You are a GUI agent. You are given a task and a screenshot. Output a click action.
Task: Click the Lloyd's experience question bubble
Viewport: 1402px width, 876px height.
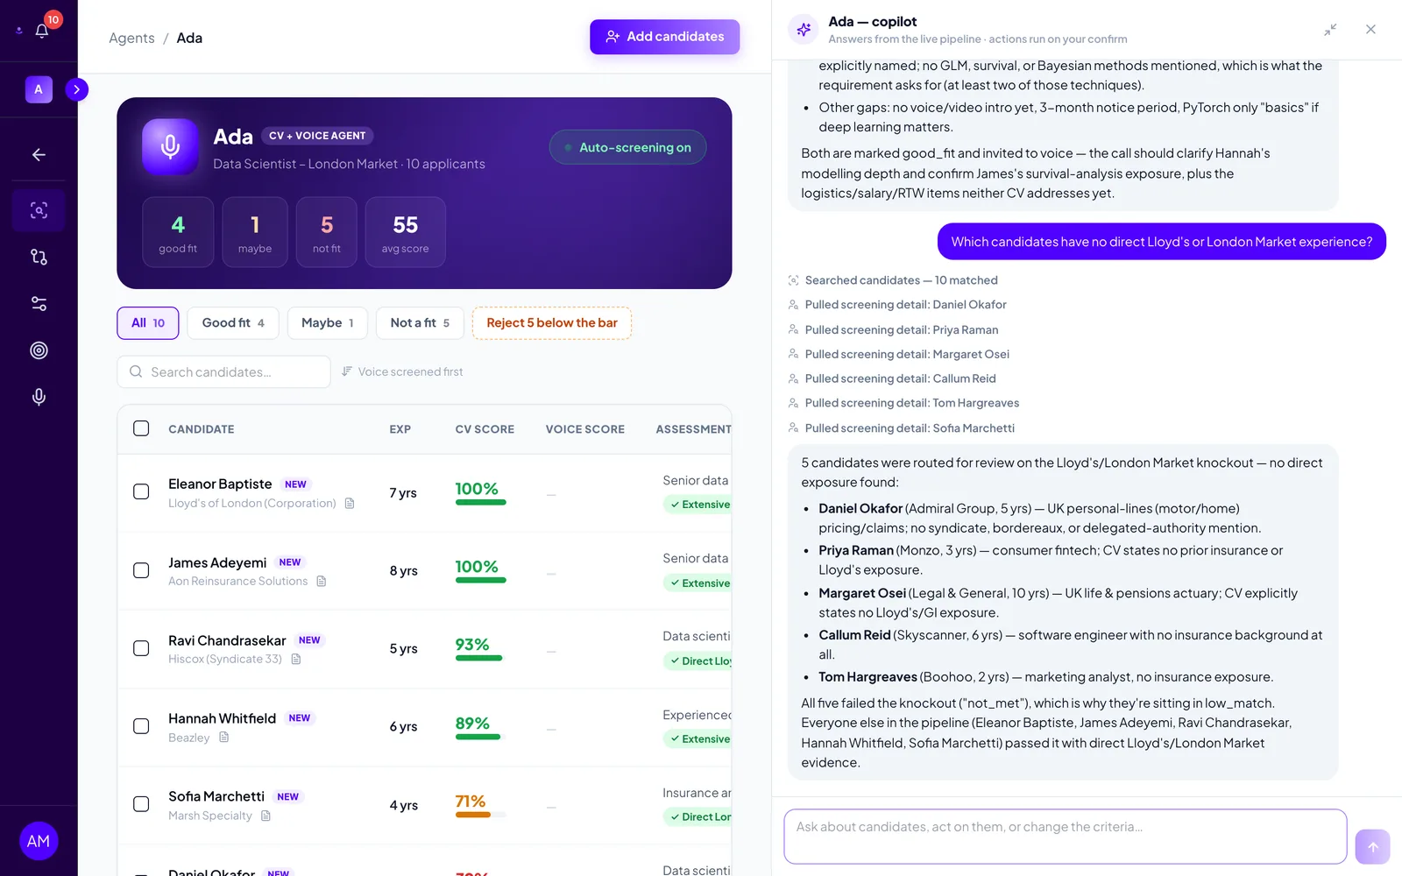(x=1162, y=242)
